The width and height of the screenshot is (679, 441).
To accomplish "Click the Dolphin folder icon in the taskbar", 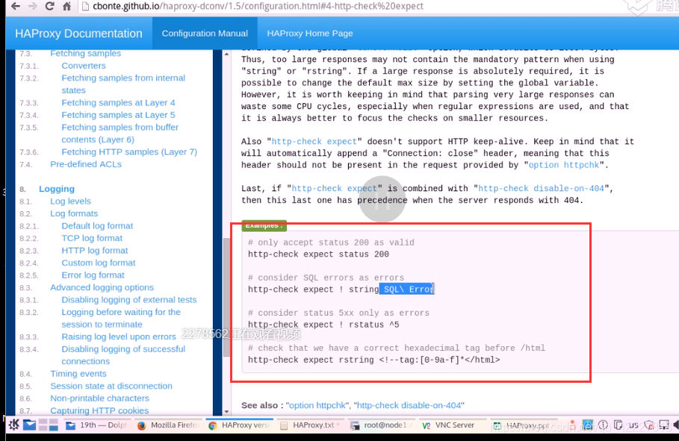I will pyautogui.click(x=70, y=425).
